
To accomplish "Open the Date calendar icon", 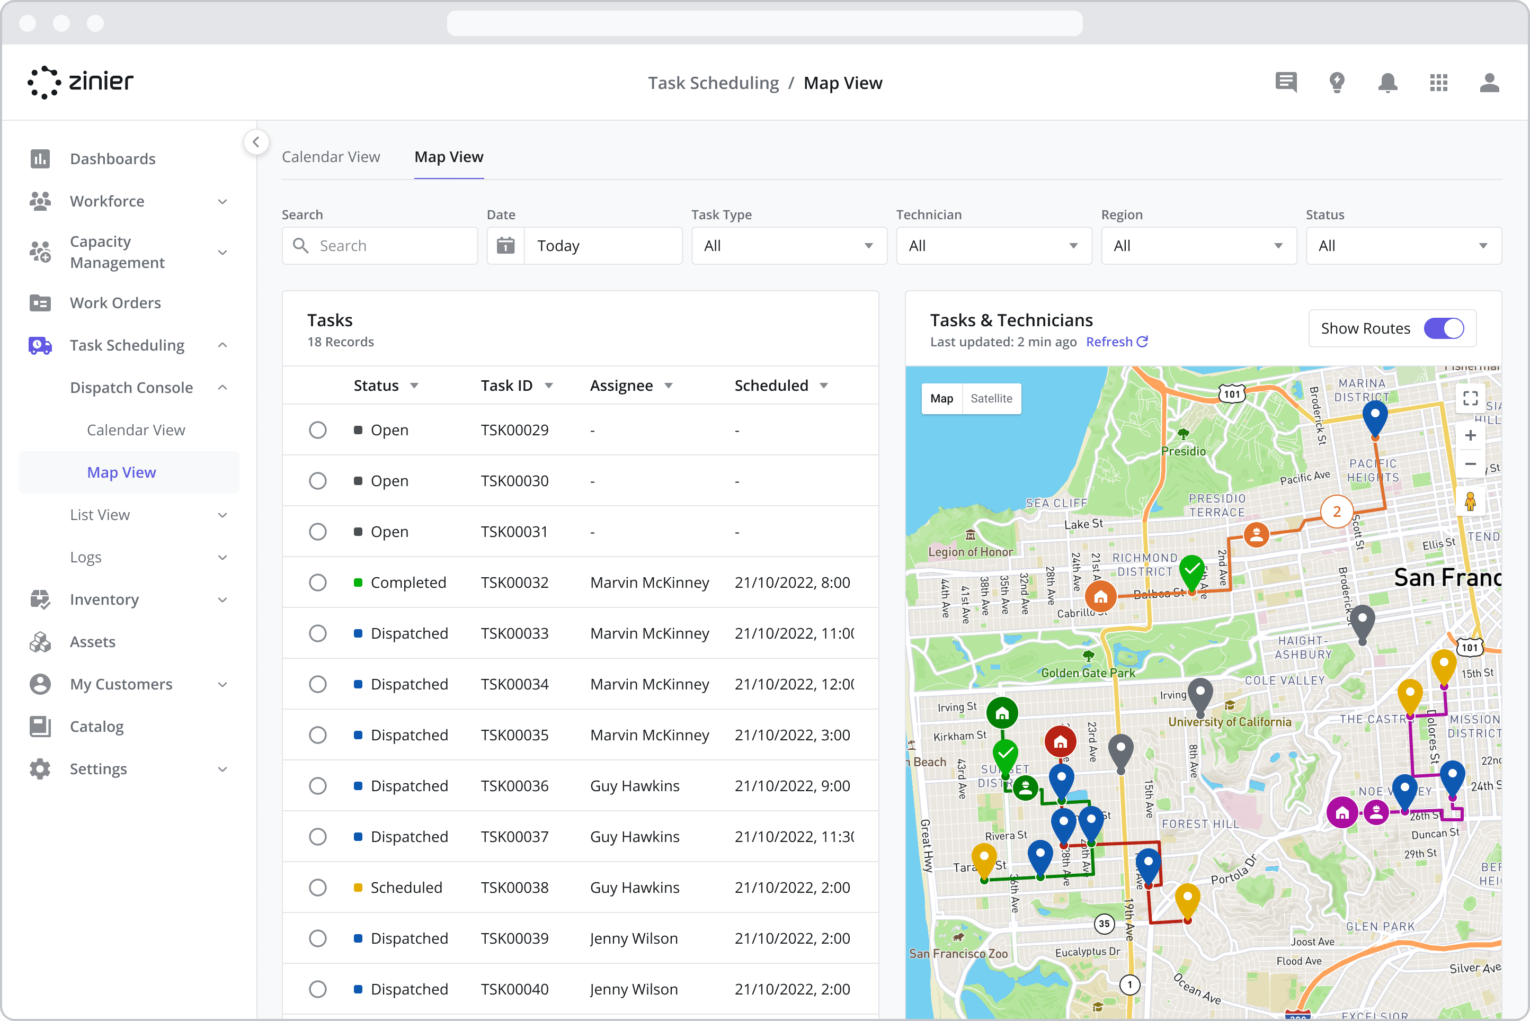I will [505, 246].
